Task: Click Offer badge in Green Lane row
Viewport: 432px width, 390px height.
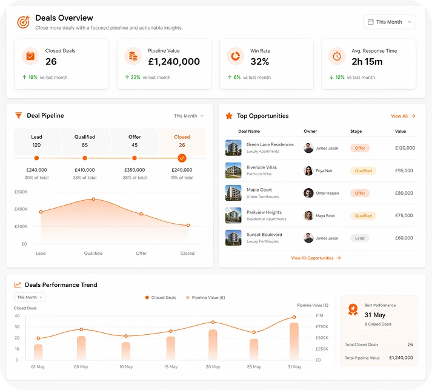Action: tap(360, 148)
